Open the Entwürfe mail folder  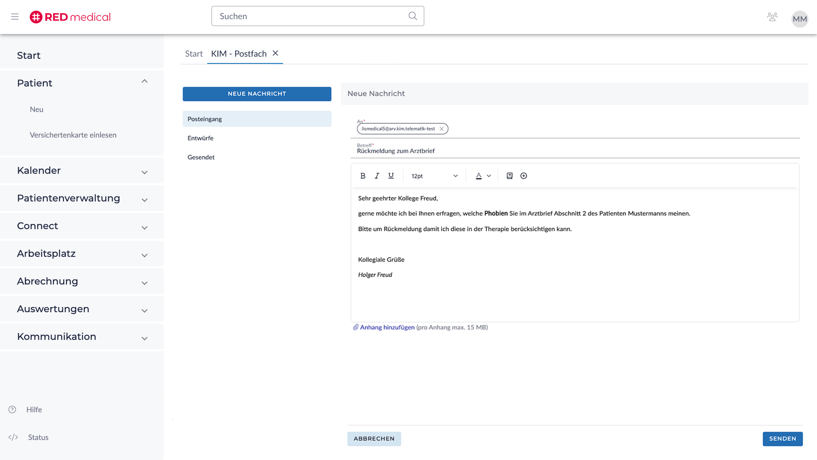pos(200,138)
